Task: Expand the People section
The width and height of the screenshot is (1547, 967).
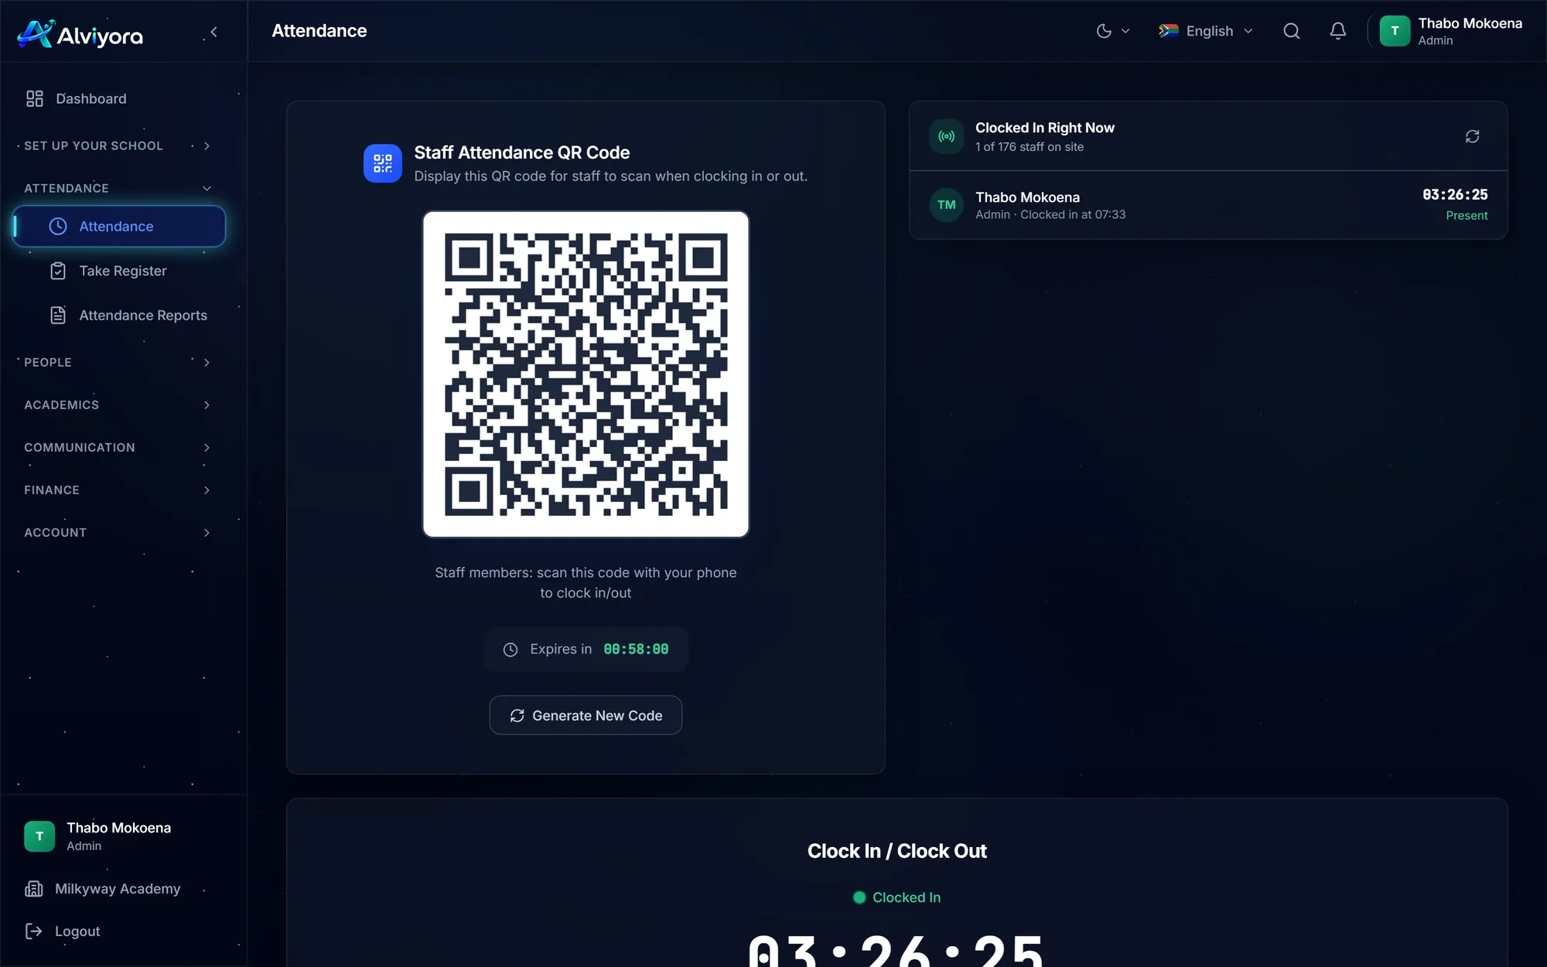Action: [116, 362]
